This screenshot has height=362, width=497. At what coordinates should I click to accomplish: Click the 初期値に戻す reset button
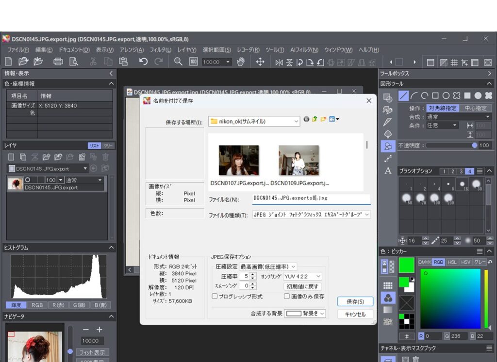click(303, 286)
